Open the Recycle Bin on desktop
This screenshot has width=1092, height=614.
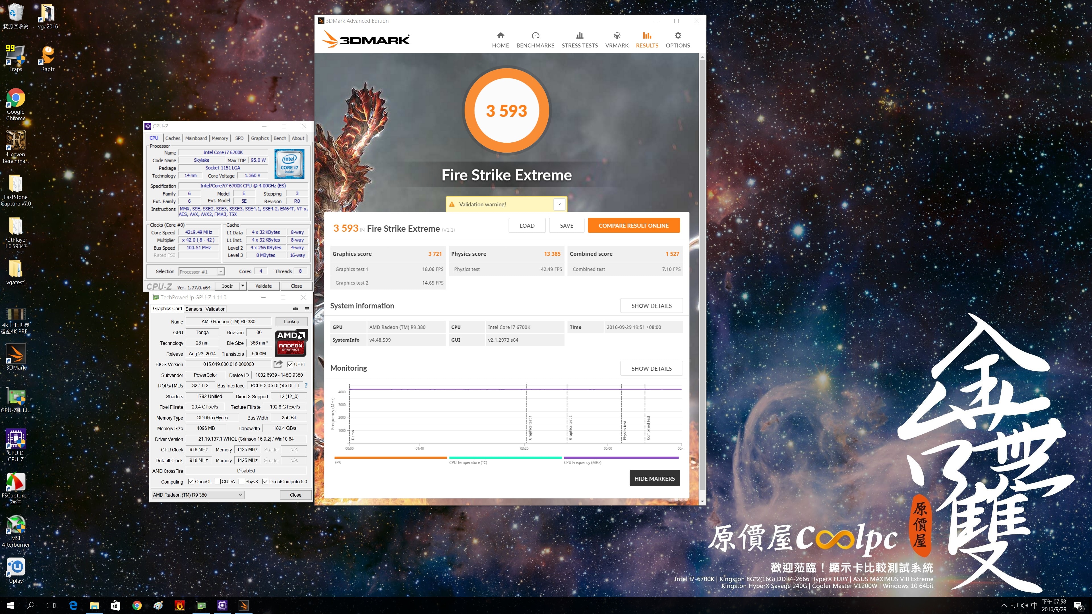[16, 16]
